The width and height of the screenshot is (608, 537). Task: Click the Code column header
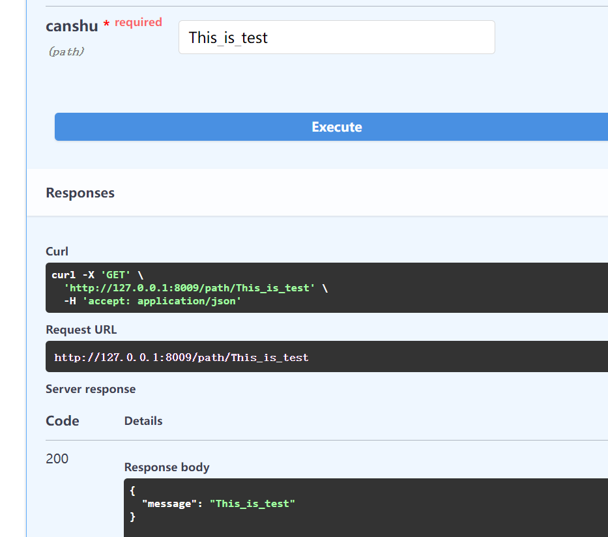(62, 421)
